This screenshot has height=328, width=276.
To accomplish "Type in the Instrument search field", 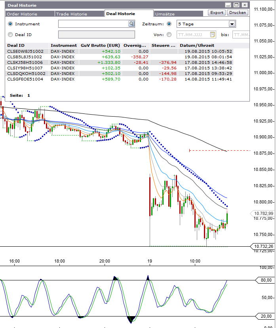I will click(x=93, y=24).
